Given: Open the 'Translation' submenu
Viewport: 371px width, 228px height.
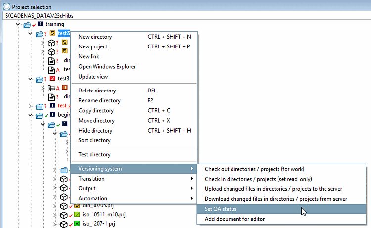Looking at the screenshot, I should pos(134,179).
